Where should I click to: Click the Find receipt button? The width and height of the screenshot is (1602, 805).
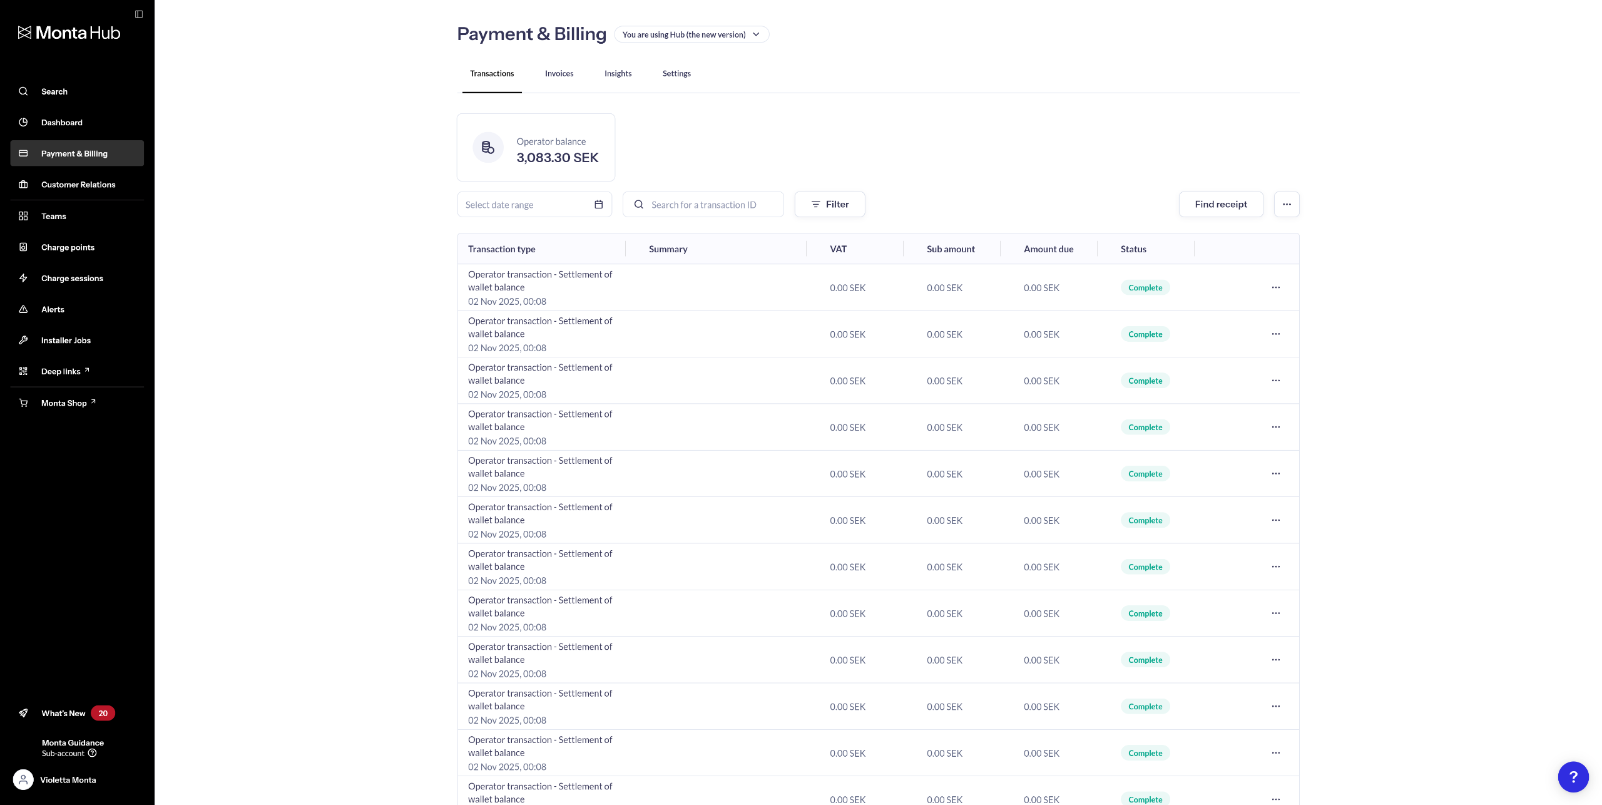click(1220, 204)
